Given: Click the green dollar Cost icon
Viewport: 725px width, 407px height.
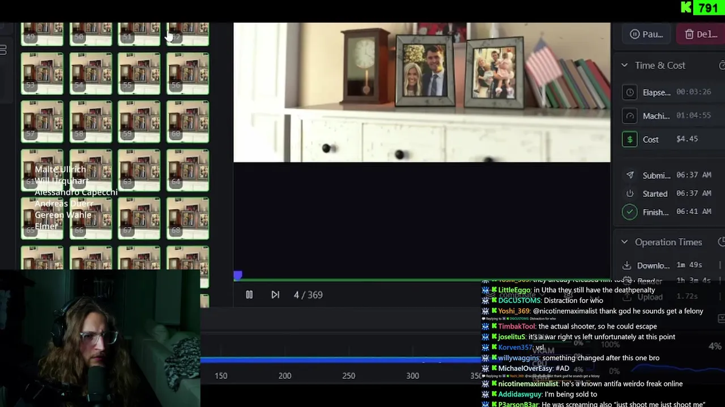Looking at the screenshot, I should click(x=629, y=139).
